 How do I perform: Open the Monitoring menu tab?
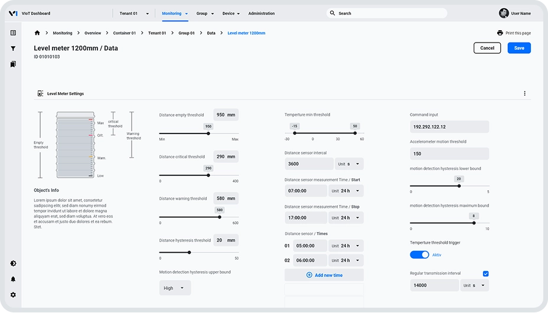coord(175,13)
